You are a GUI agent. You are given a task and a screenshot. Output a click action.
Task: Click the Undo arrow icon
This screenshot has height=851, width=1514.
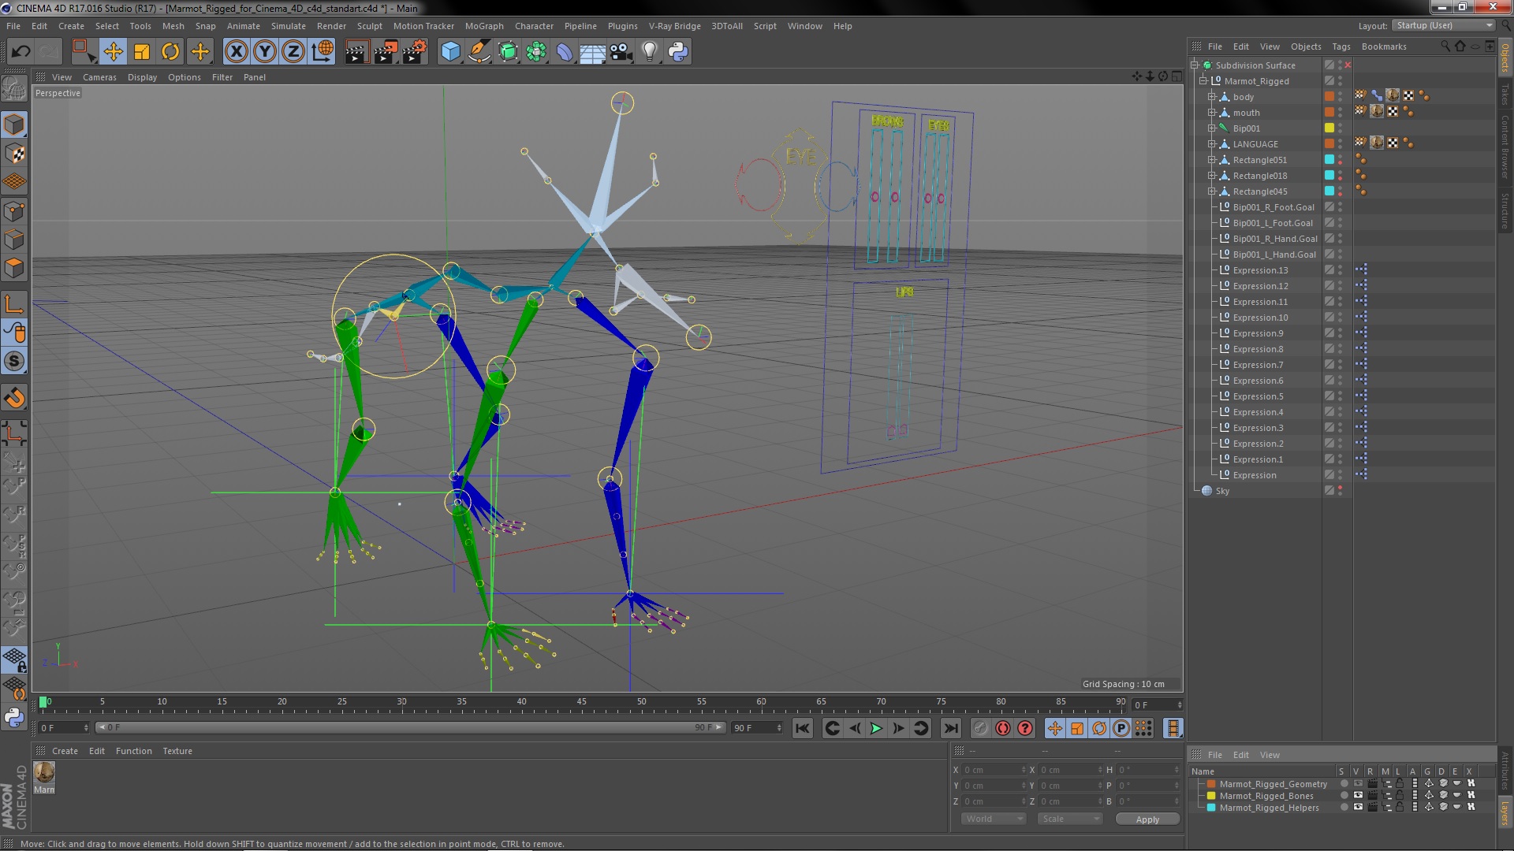[x=21, y=52]
